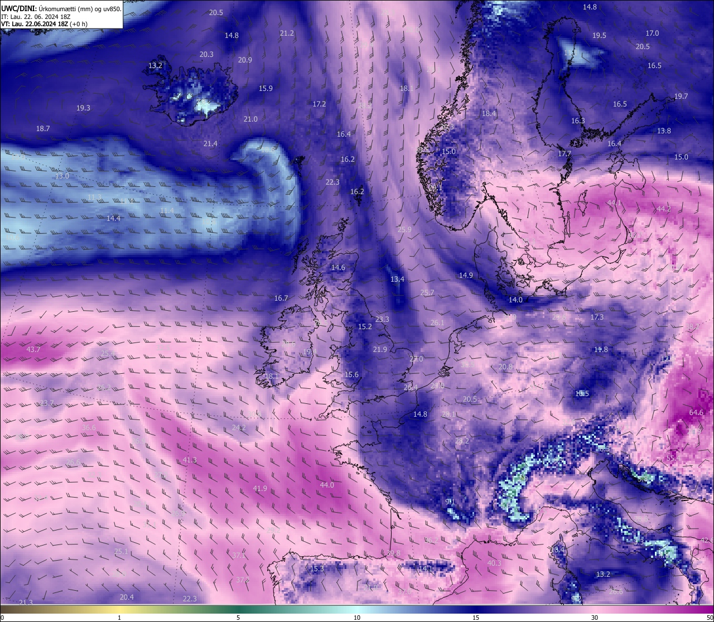Click the 21.2 value near the top
714x622 pixels.
pos(287,33)
